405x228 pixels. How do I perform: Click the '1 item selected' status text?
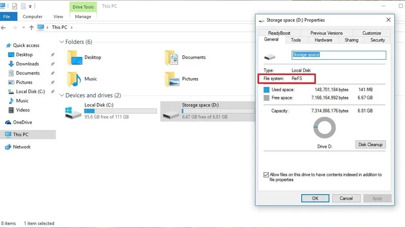point(39,223)
